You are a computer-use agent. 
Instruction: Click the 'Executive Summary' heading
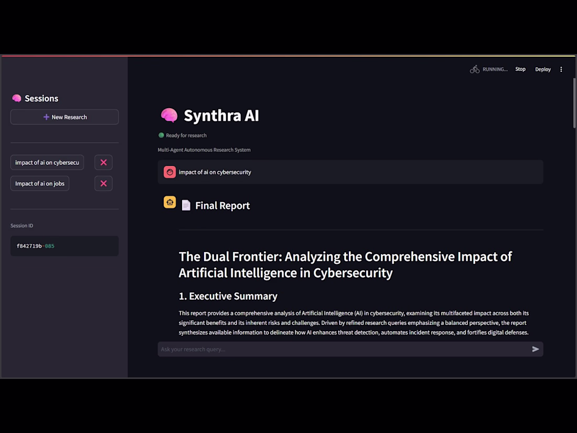[x=228, y=296]
